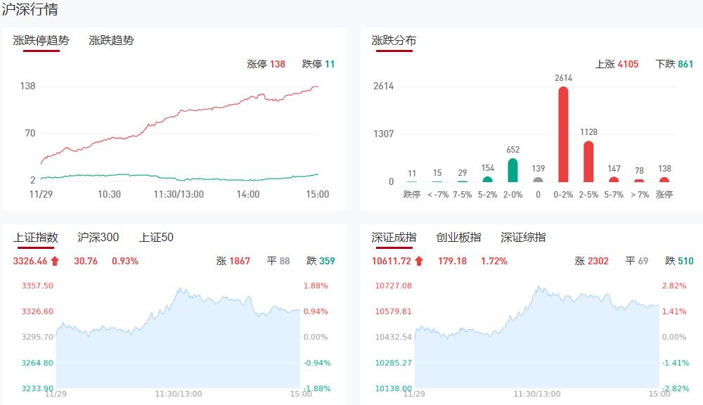Click the green 2-0% decline bar
This screenshot has width=703, height=405.
point(512,170)
